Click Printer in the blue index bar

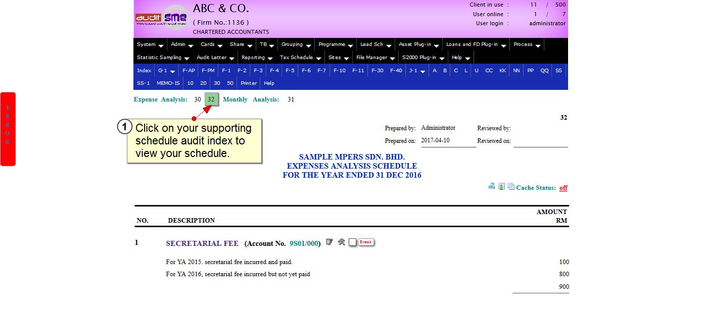(249, 83)
